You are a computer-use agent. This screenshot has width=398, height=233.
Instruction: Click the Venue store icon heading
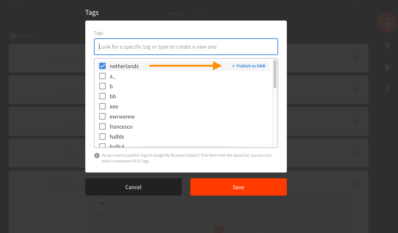[13, 36]
